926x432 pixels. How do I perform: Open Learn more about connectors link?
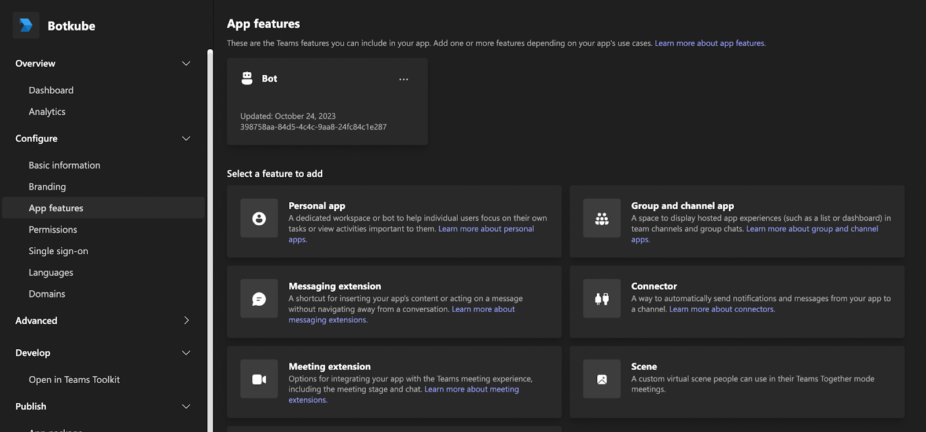pyautogui.click(x=722, y=309)
